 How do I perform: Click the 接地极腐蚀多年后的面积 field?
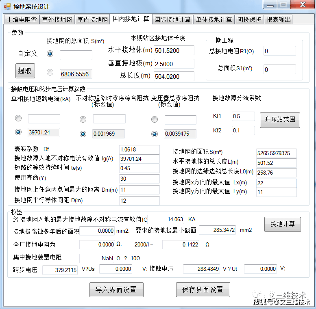pyautogui.click(x=97, y=231)
